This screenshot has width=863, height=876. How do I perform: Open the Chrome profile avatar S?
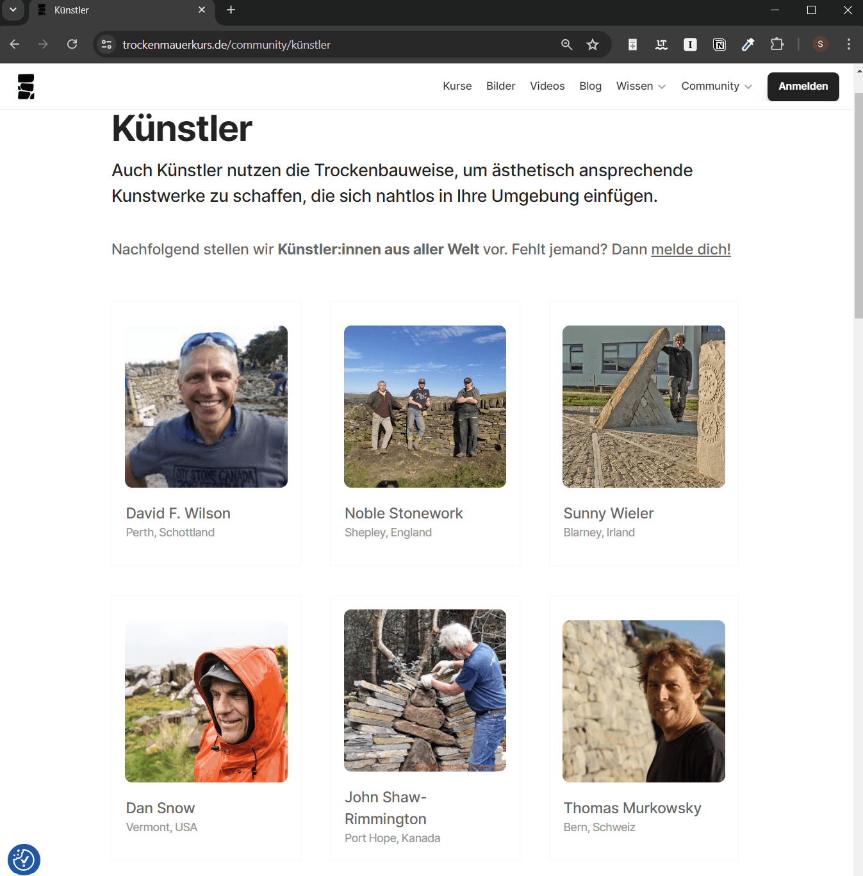pos(821,44)
